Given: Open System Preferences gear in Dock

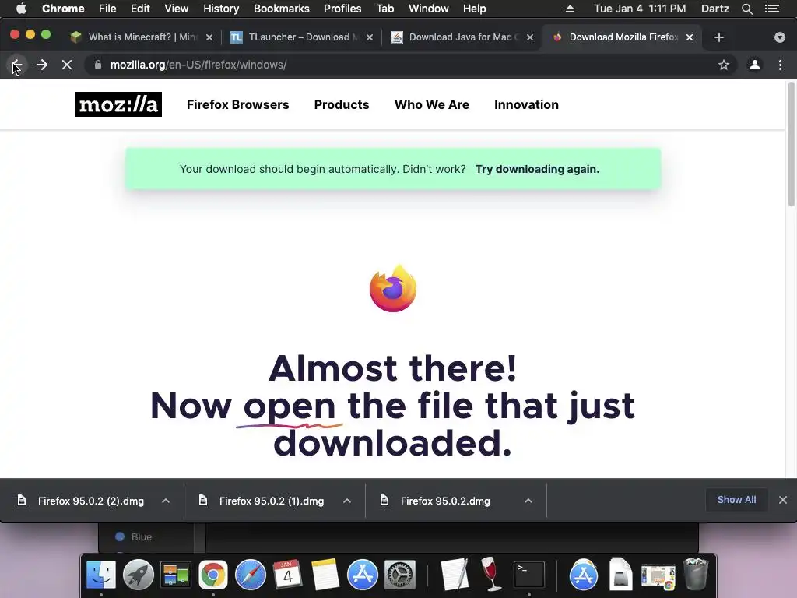Looking at the screenshot, I should [399, 575].
